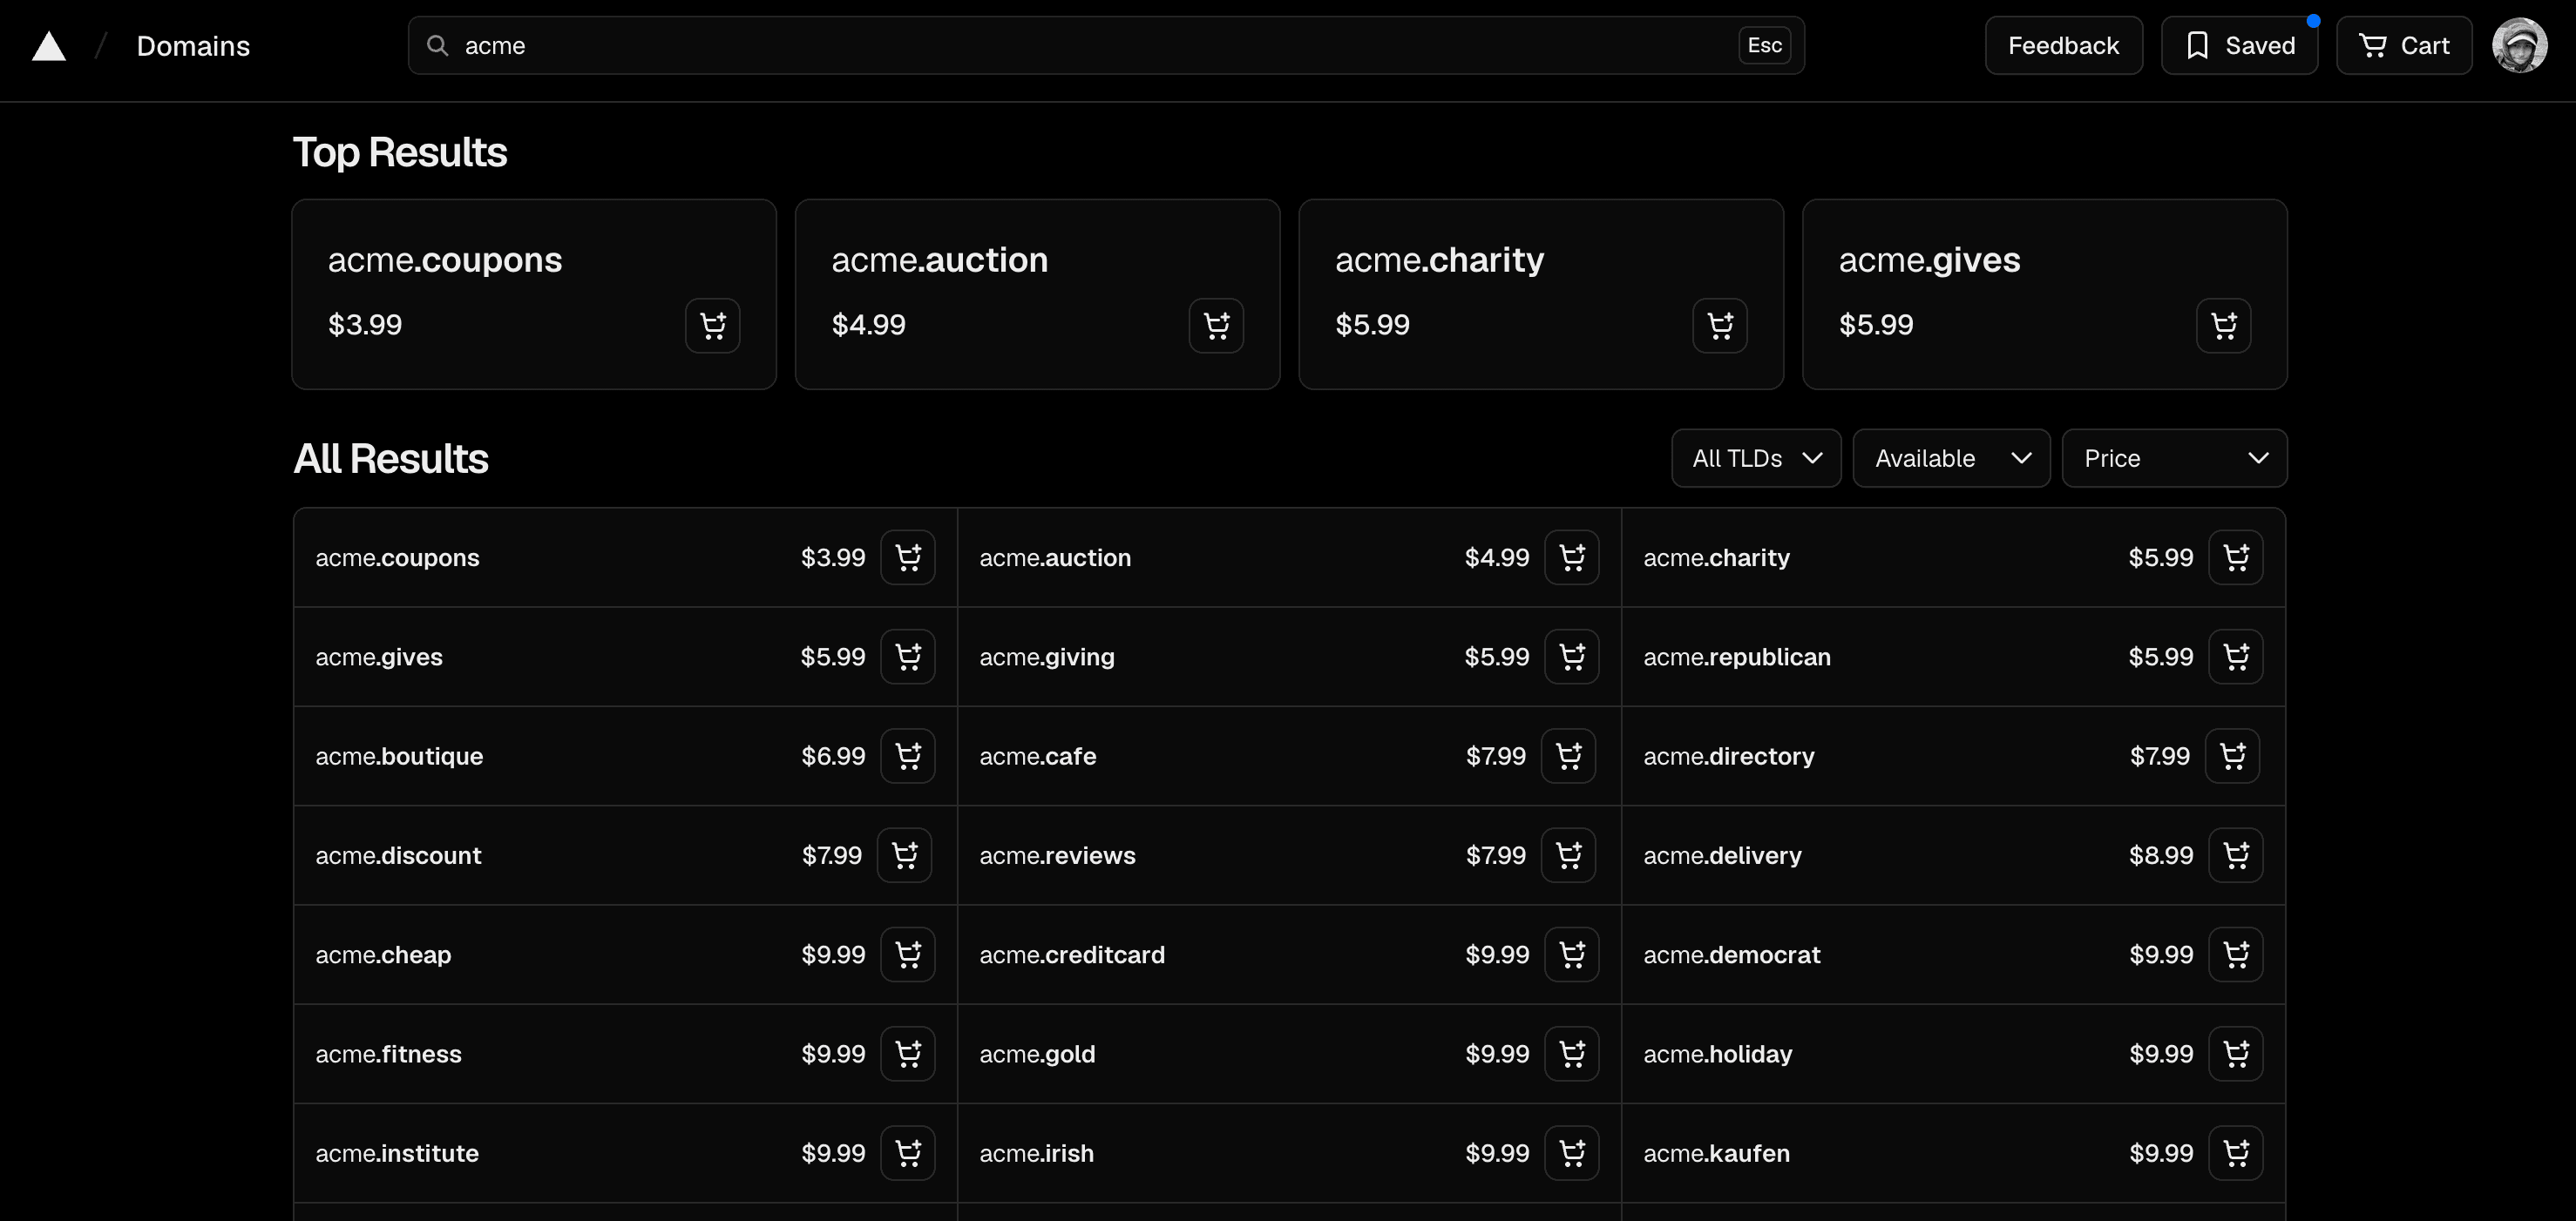This screenshot has width=2576, height=1221.
Task: Add acme.reviews to cart
Action: click(x=1569, y=854)
